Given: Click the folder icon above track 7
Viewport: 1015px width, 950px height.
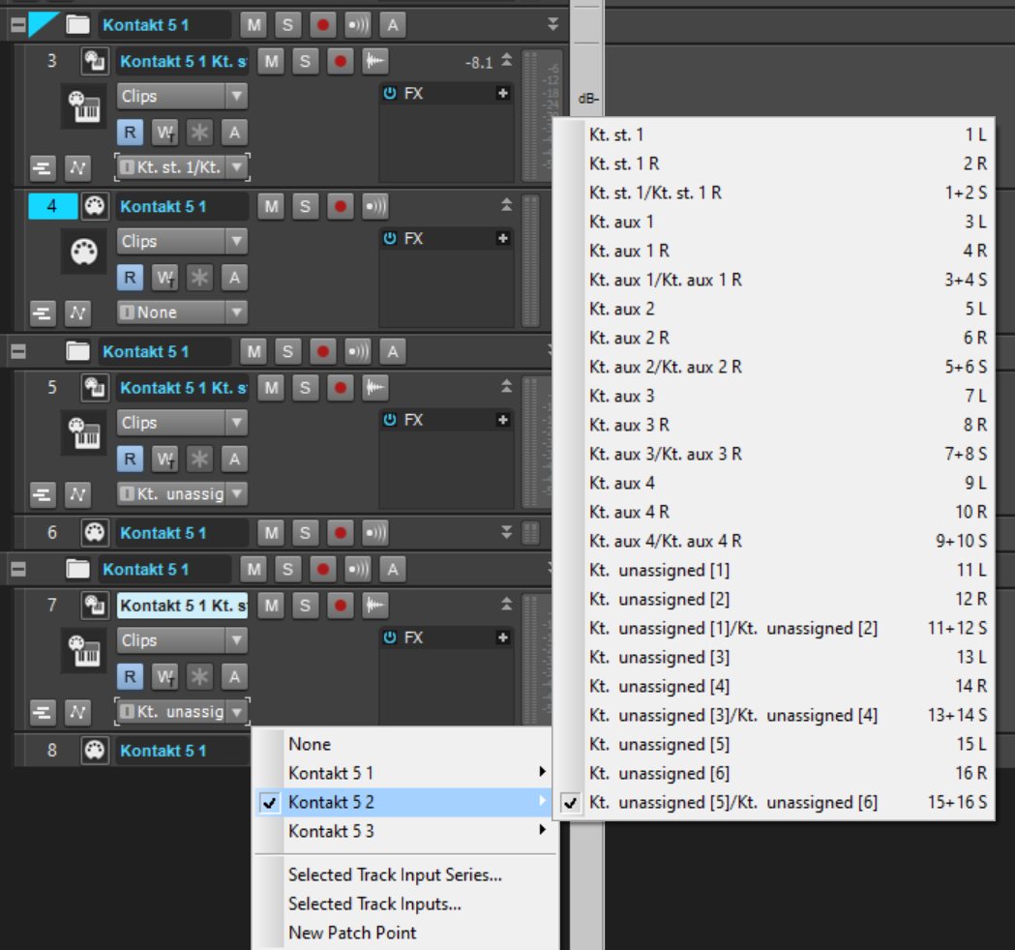Looking at the screenshot, I should pos(77,569).
